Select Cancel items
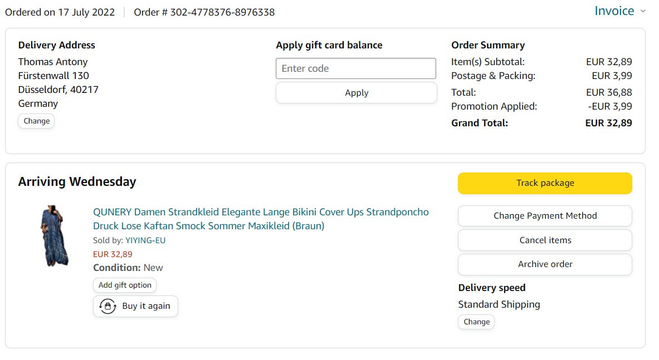 click(545, 240)
